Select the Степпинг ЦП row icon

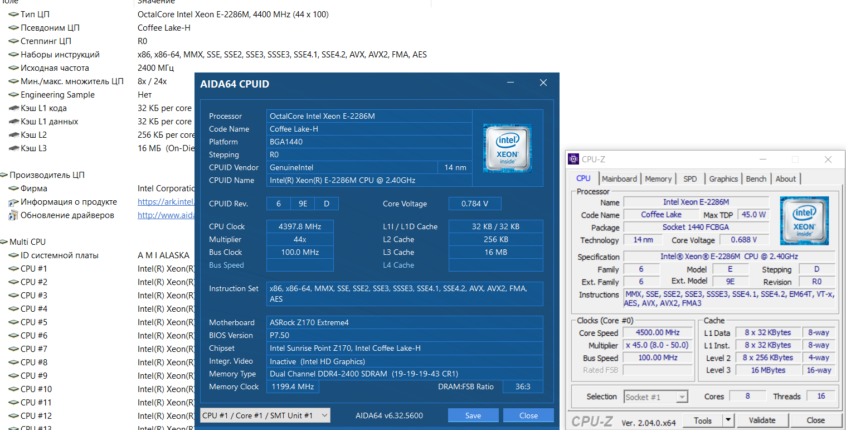coord(13,41)
